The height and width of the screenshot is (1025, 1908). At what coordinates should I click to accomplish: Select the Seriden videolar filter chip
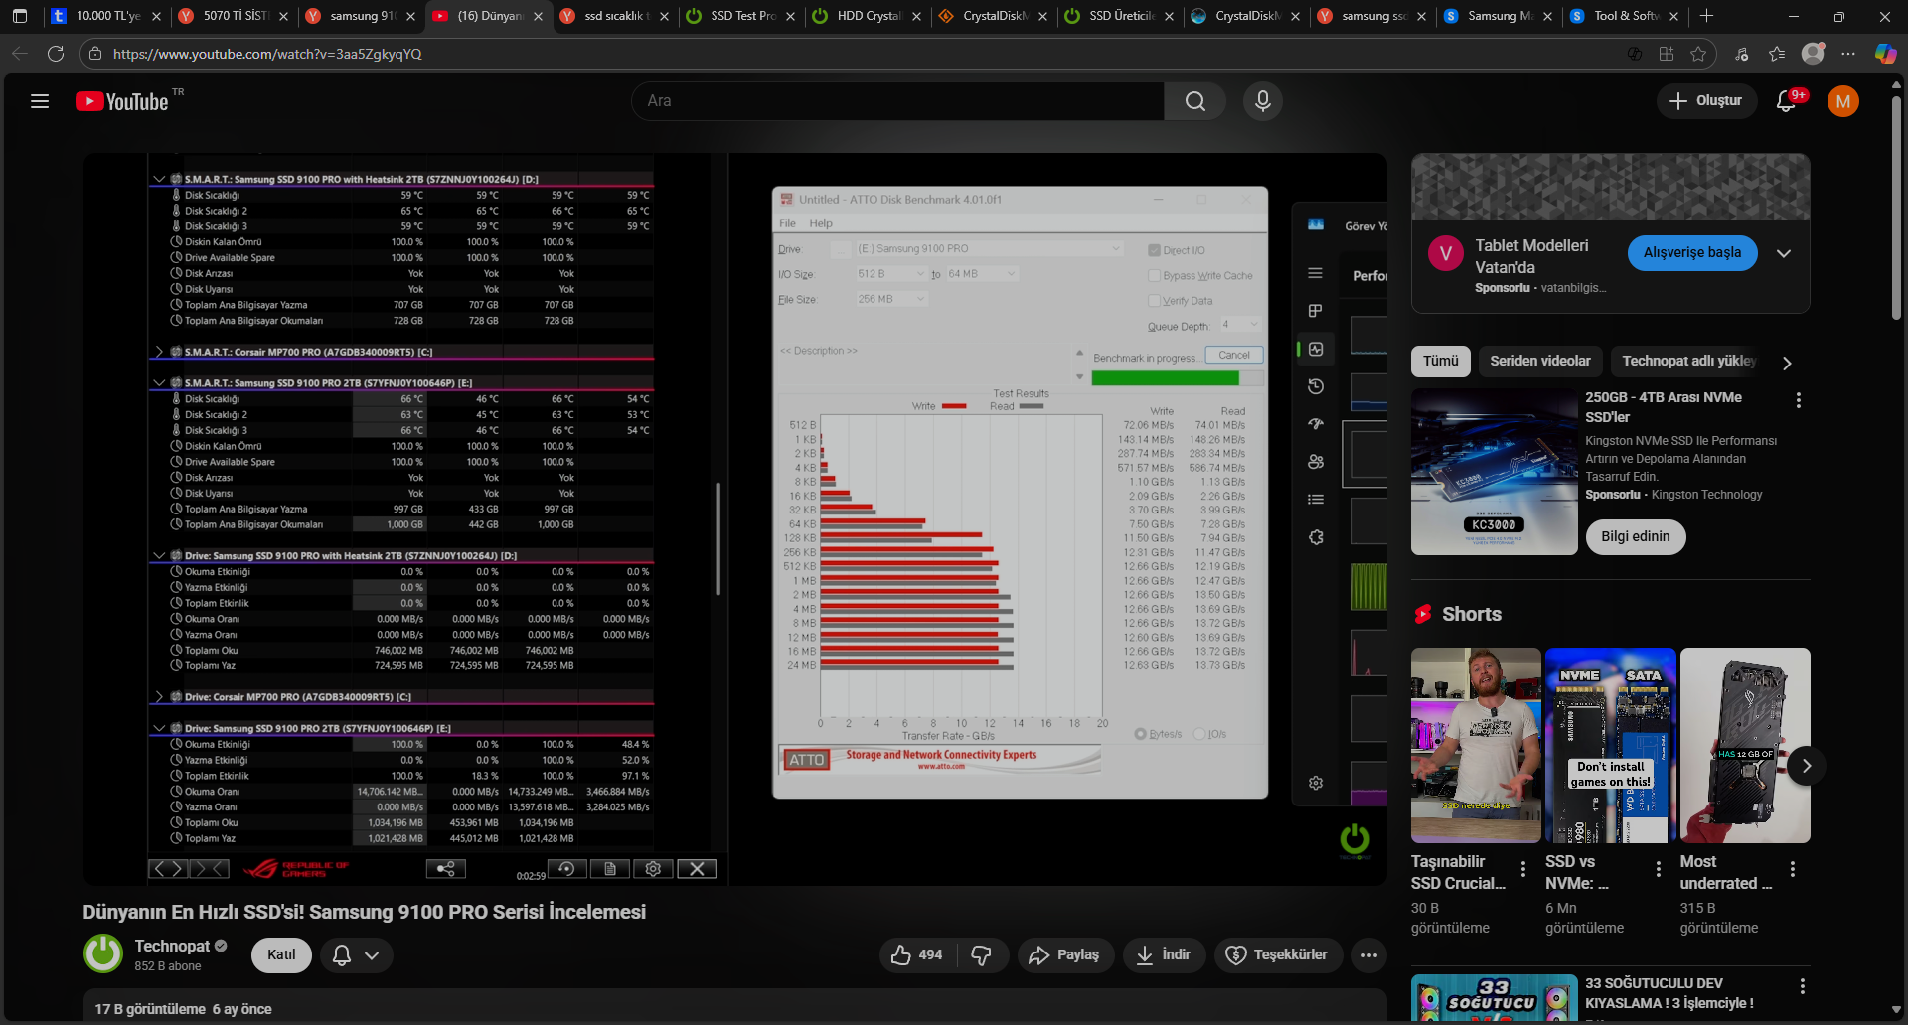[1540, 362]
